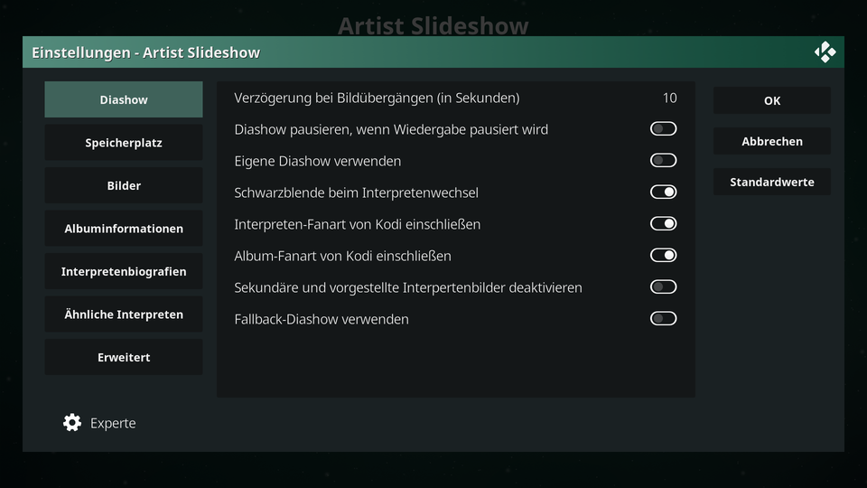Toggle Sekundäre und vorgestellte Interpertenbilder deaktivieren

[664, 286]
